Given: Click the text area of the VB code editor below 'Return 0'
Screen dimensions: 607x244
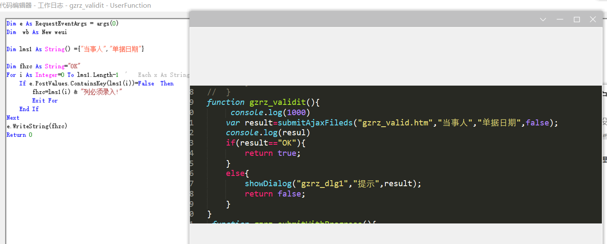Looking at the screenshot, I should [x=98, y=190].
